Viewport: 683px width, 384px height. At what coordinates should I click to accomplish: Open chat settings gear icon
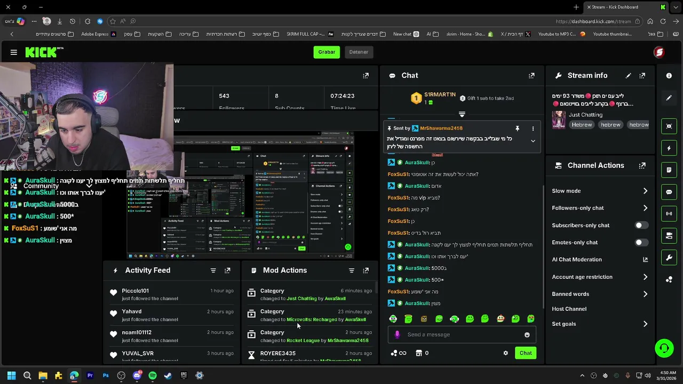505,353
